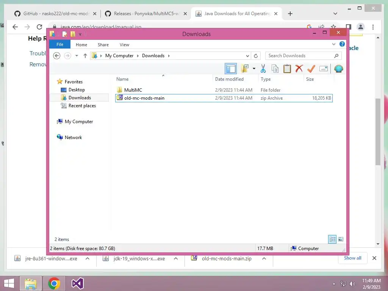This screenshot has height=291, width=388.
Task: Go up one folder level
Action: [85, 56]
